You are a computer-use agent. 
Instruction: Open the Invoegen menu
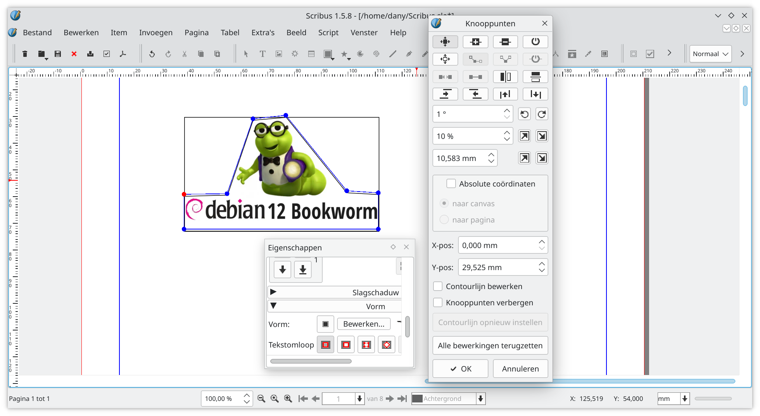(156, 33)
